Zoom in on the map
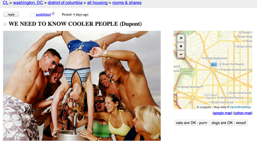This screenshot has height=144, width=257. coord(181,46)
